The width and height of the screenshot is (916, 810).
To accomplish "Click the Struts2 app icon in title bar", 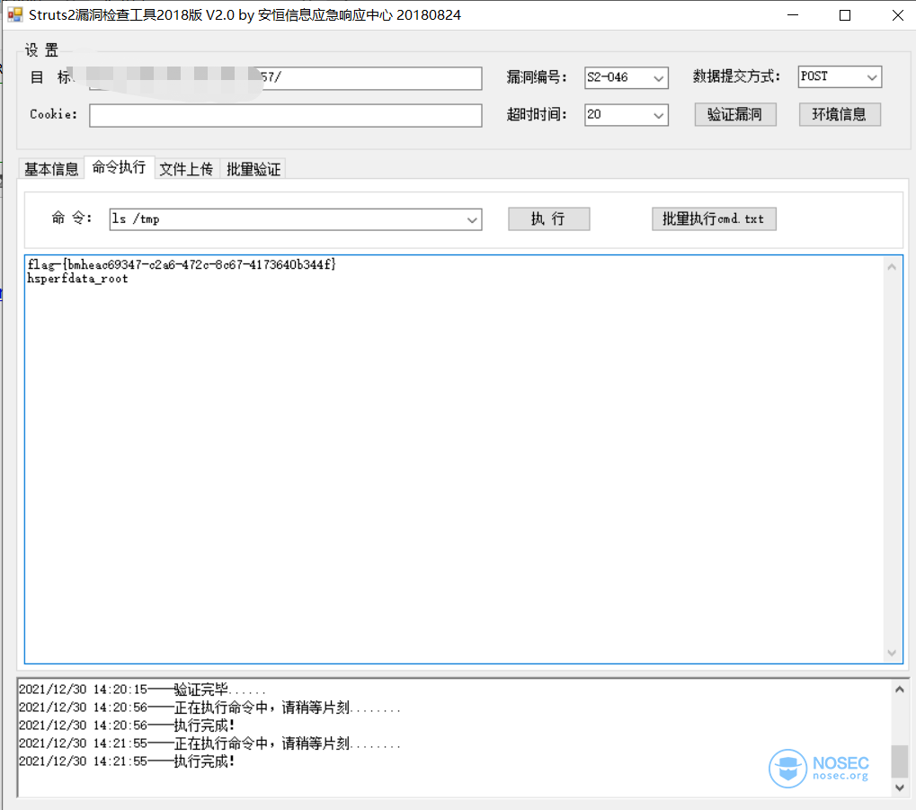I will pyautogui.click(x=14, y=14).
